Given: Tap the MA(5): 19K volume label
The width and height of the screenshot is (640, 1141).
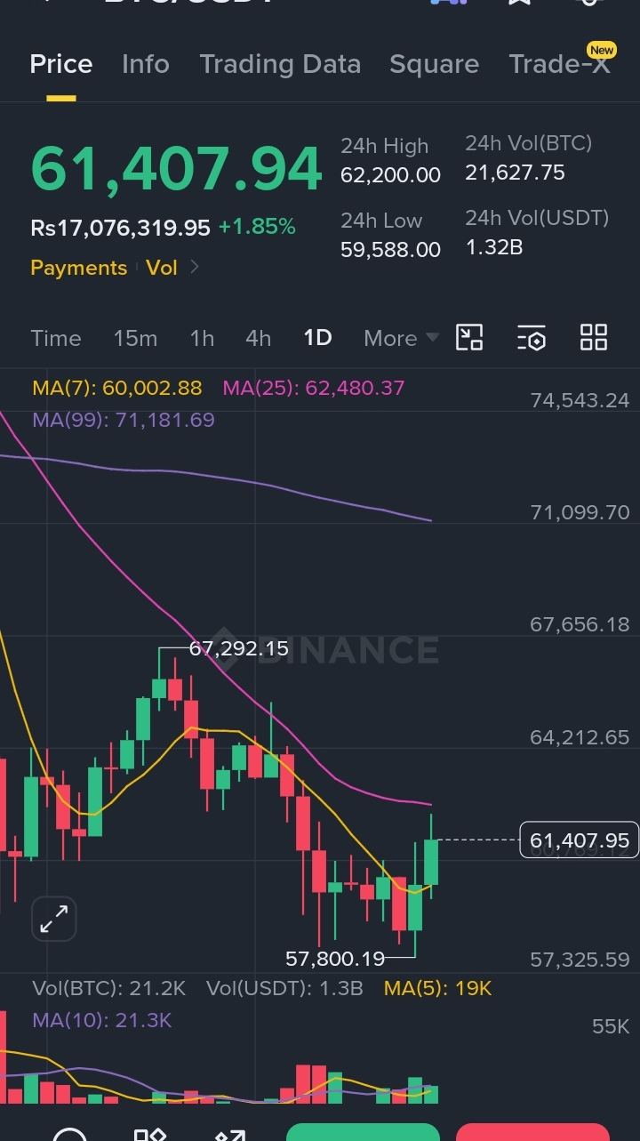Looking at the screenshot, I should click(437, 988).
